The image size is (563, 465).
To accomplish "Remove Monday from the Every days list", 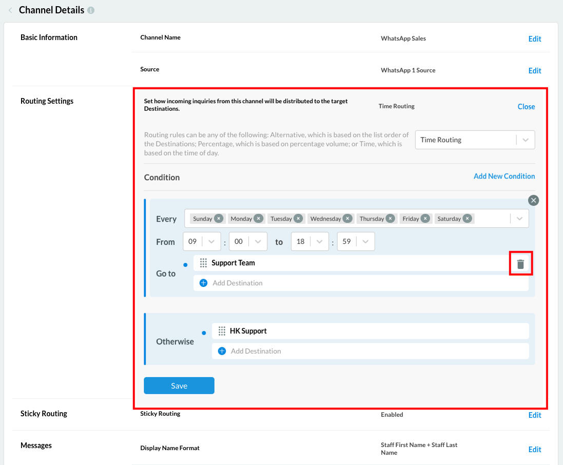I will (x=259, y=218).
